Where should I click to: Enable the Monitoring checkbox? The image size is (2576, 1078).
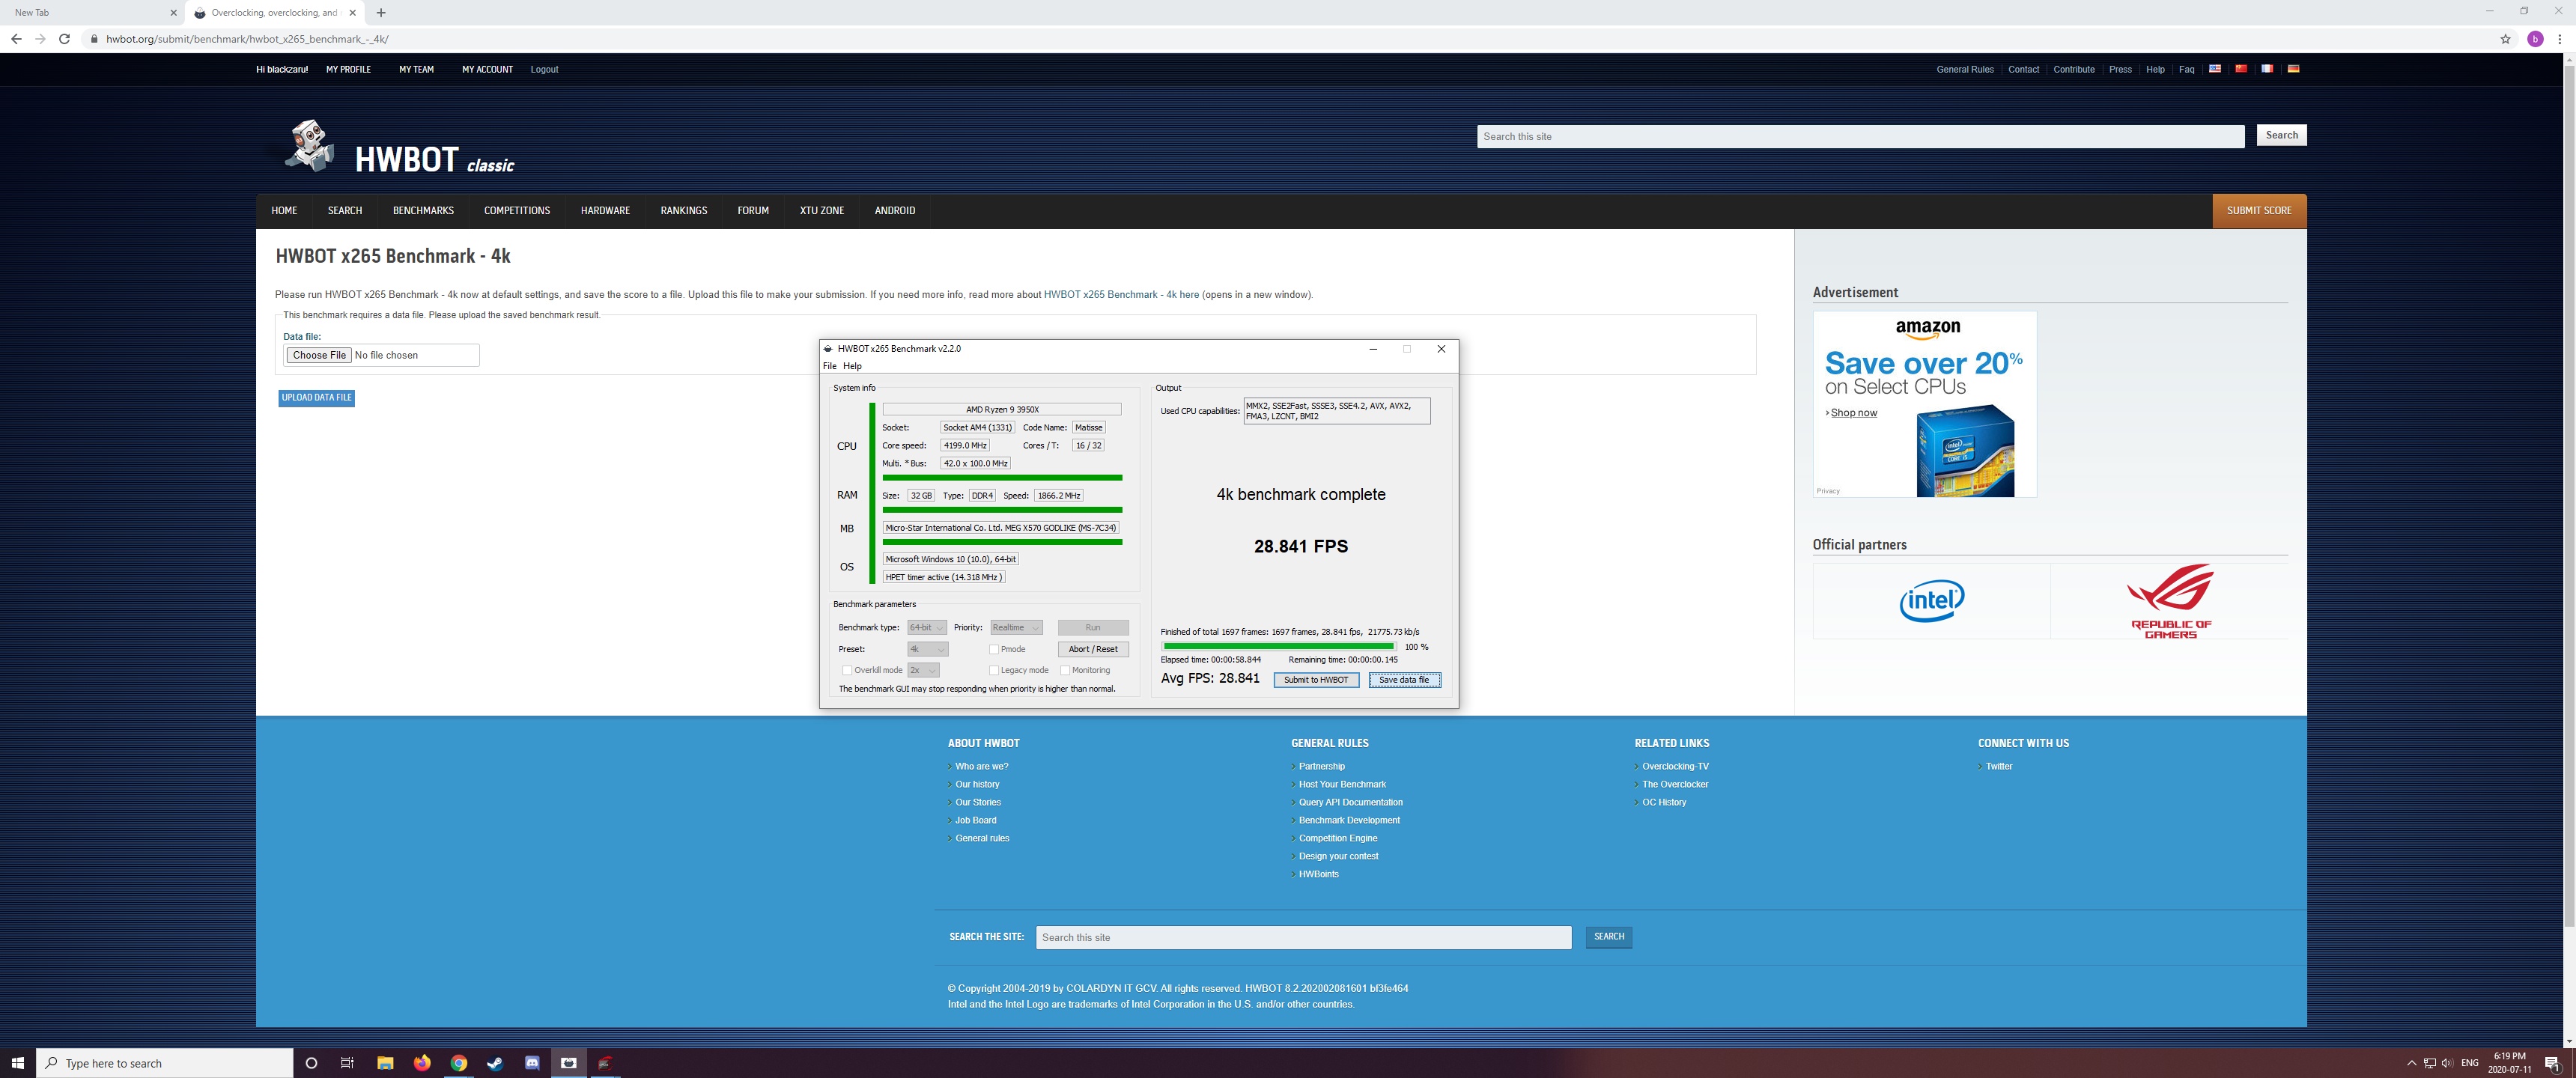[x=1065, y=670]
